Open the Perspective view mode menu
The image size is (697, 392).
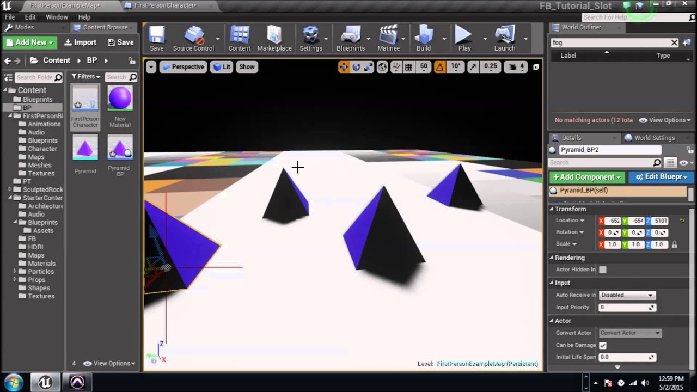pos(183,67)
